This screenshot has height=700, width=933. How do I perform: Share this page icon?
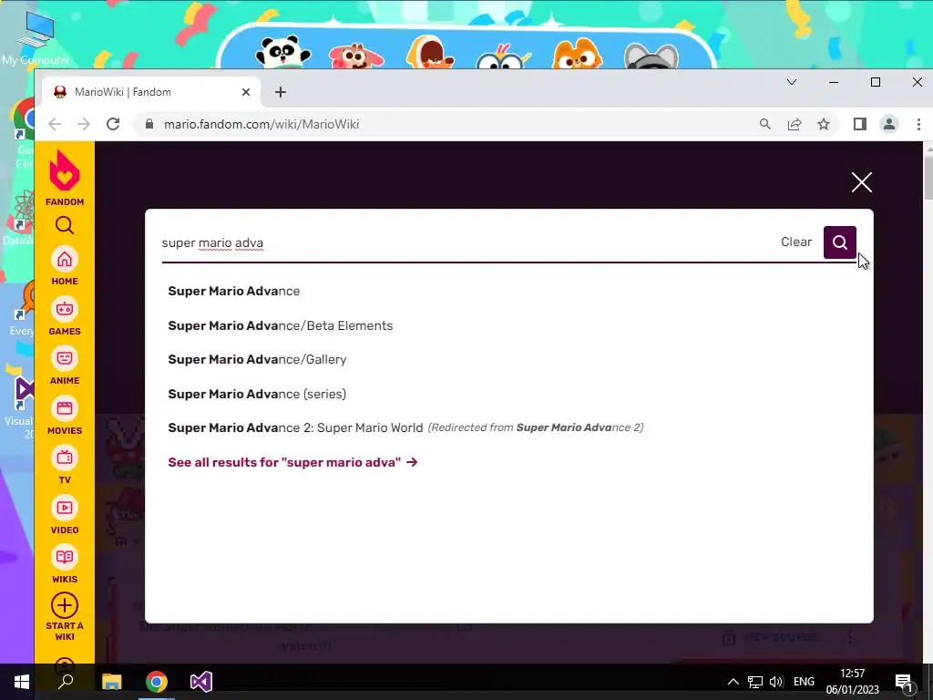point(795,124)
